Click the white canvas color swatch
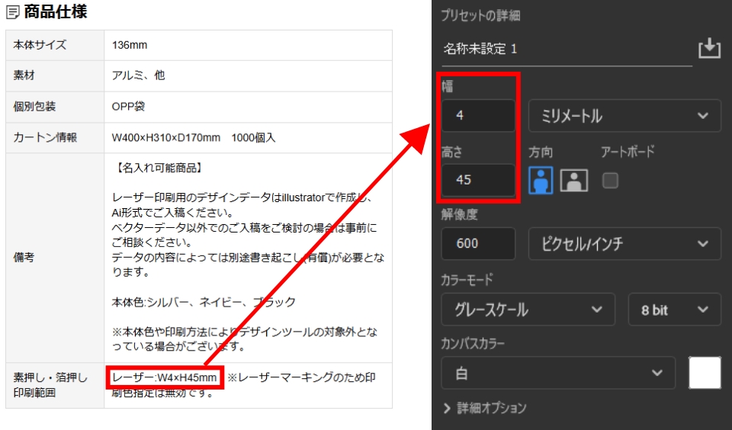This screenshot has height=430, width=732. [x=705, y=373]
